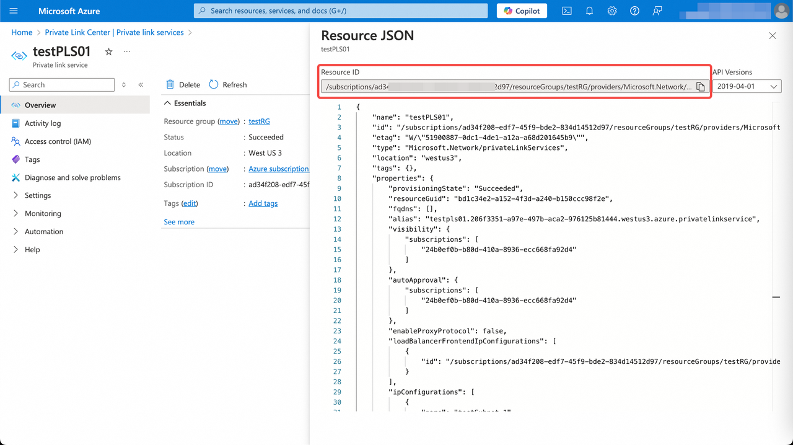
Task: Collapse the Essentials section
Action: click(x=169, y=103)
